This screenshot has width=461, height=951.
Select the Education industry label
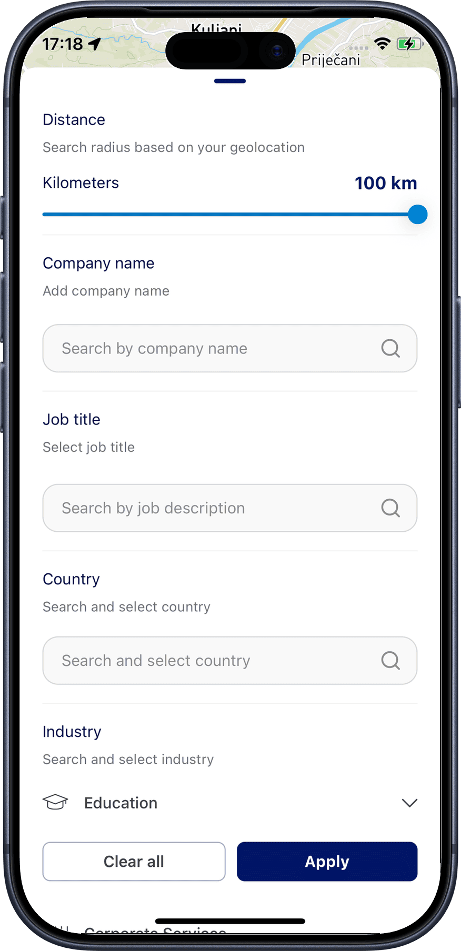[x=121, y=803]
